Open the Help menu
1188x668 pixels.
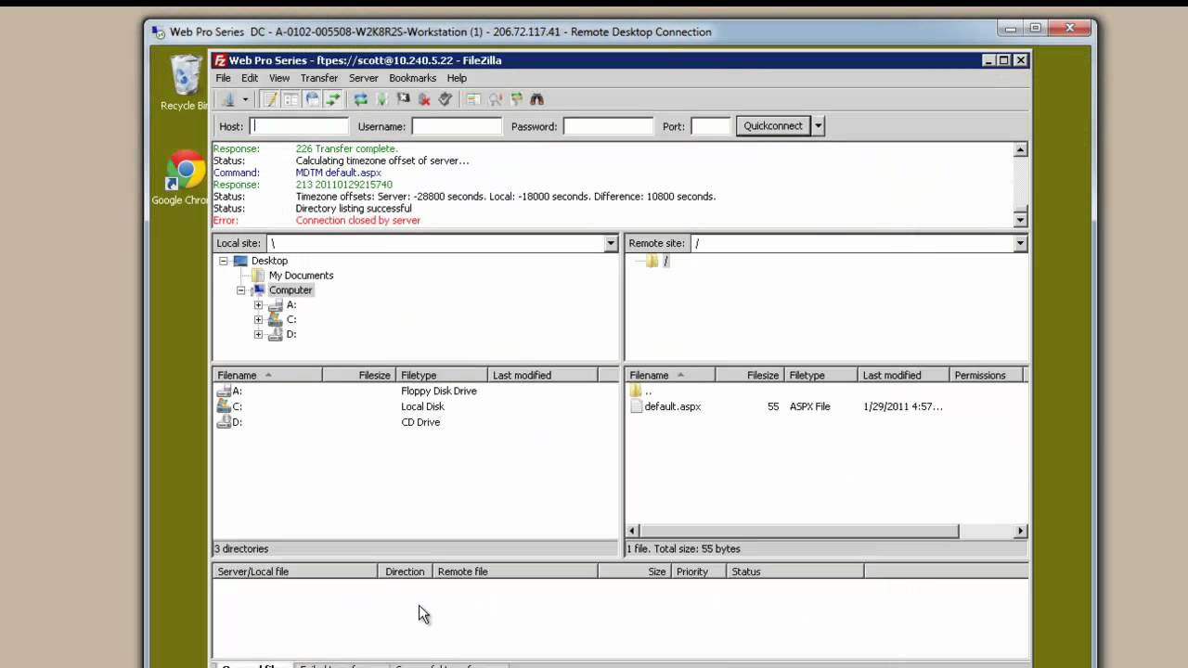point(457,78)
